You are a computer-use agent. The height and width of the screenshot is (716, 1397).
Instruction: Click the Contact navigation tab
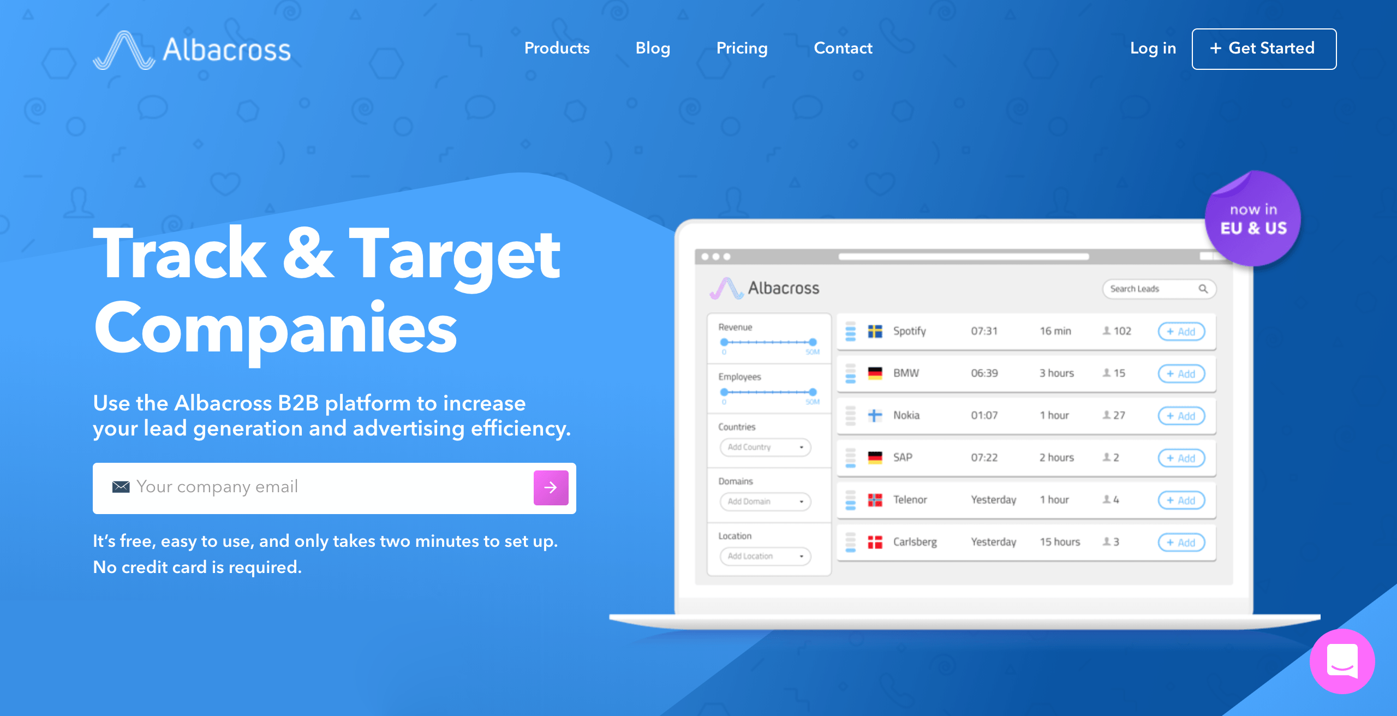(x=840, y=47)
